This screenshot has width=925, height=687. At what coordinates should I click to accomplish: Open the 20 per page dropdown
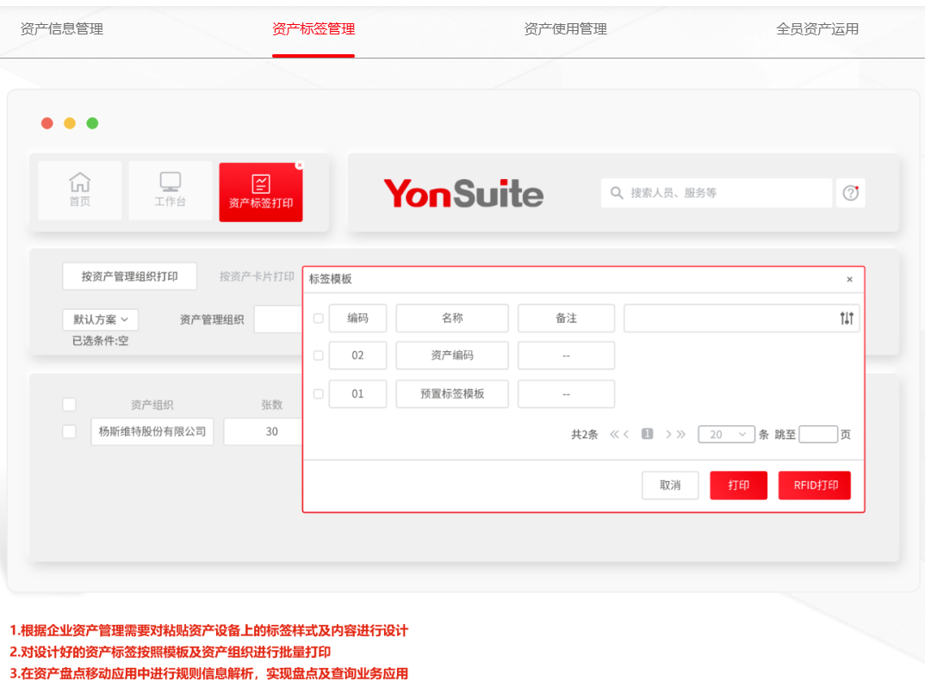(x=726, y=435)
